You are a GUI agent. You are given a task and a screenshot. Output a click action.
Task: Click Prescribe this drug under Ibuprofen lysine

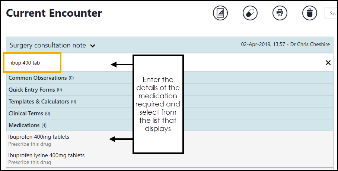point(30,162)
